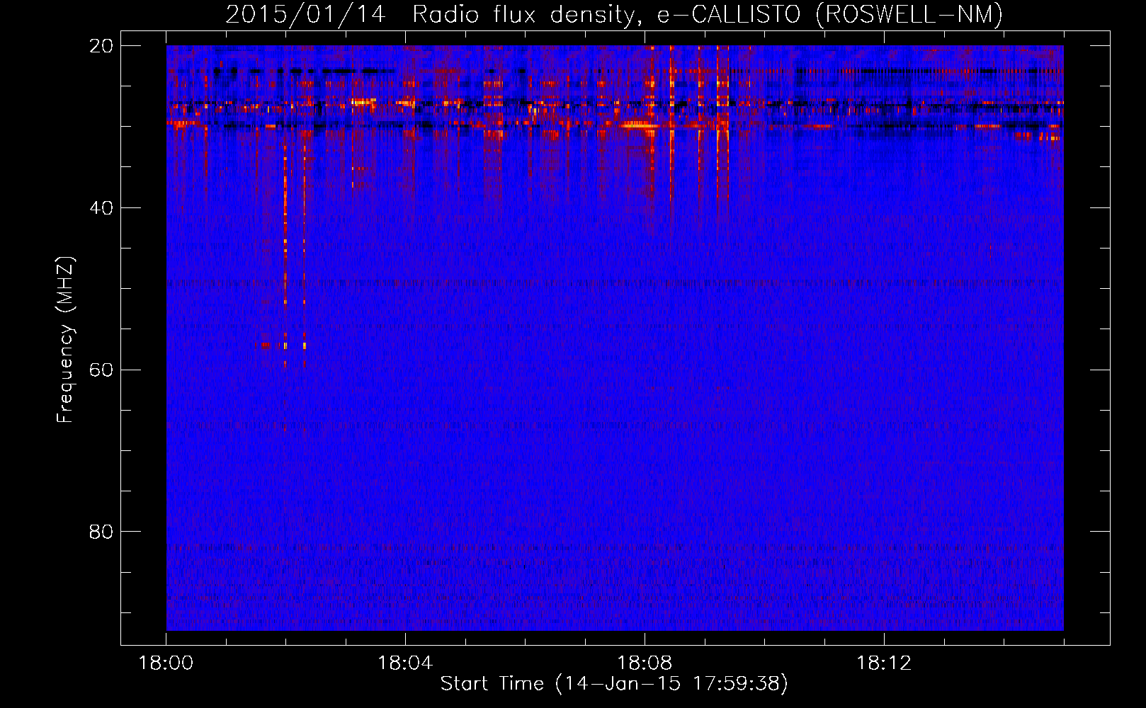Click the 'Start Time (14-Jan-15 17:59:38)' label
The height and width of the screenshot is (708, 1146).
[614, 684]
